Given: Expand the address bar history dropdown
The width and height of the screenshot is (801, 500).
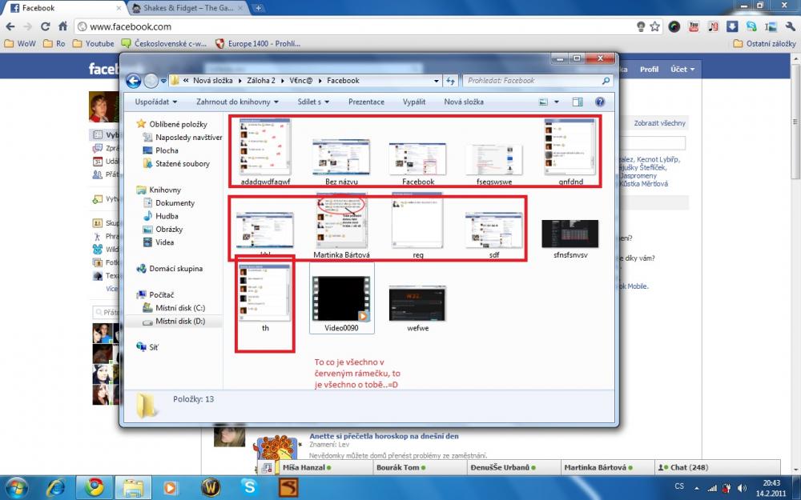Looking at the screenshot, I should [x=437, y=81].
